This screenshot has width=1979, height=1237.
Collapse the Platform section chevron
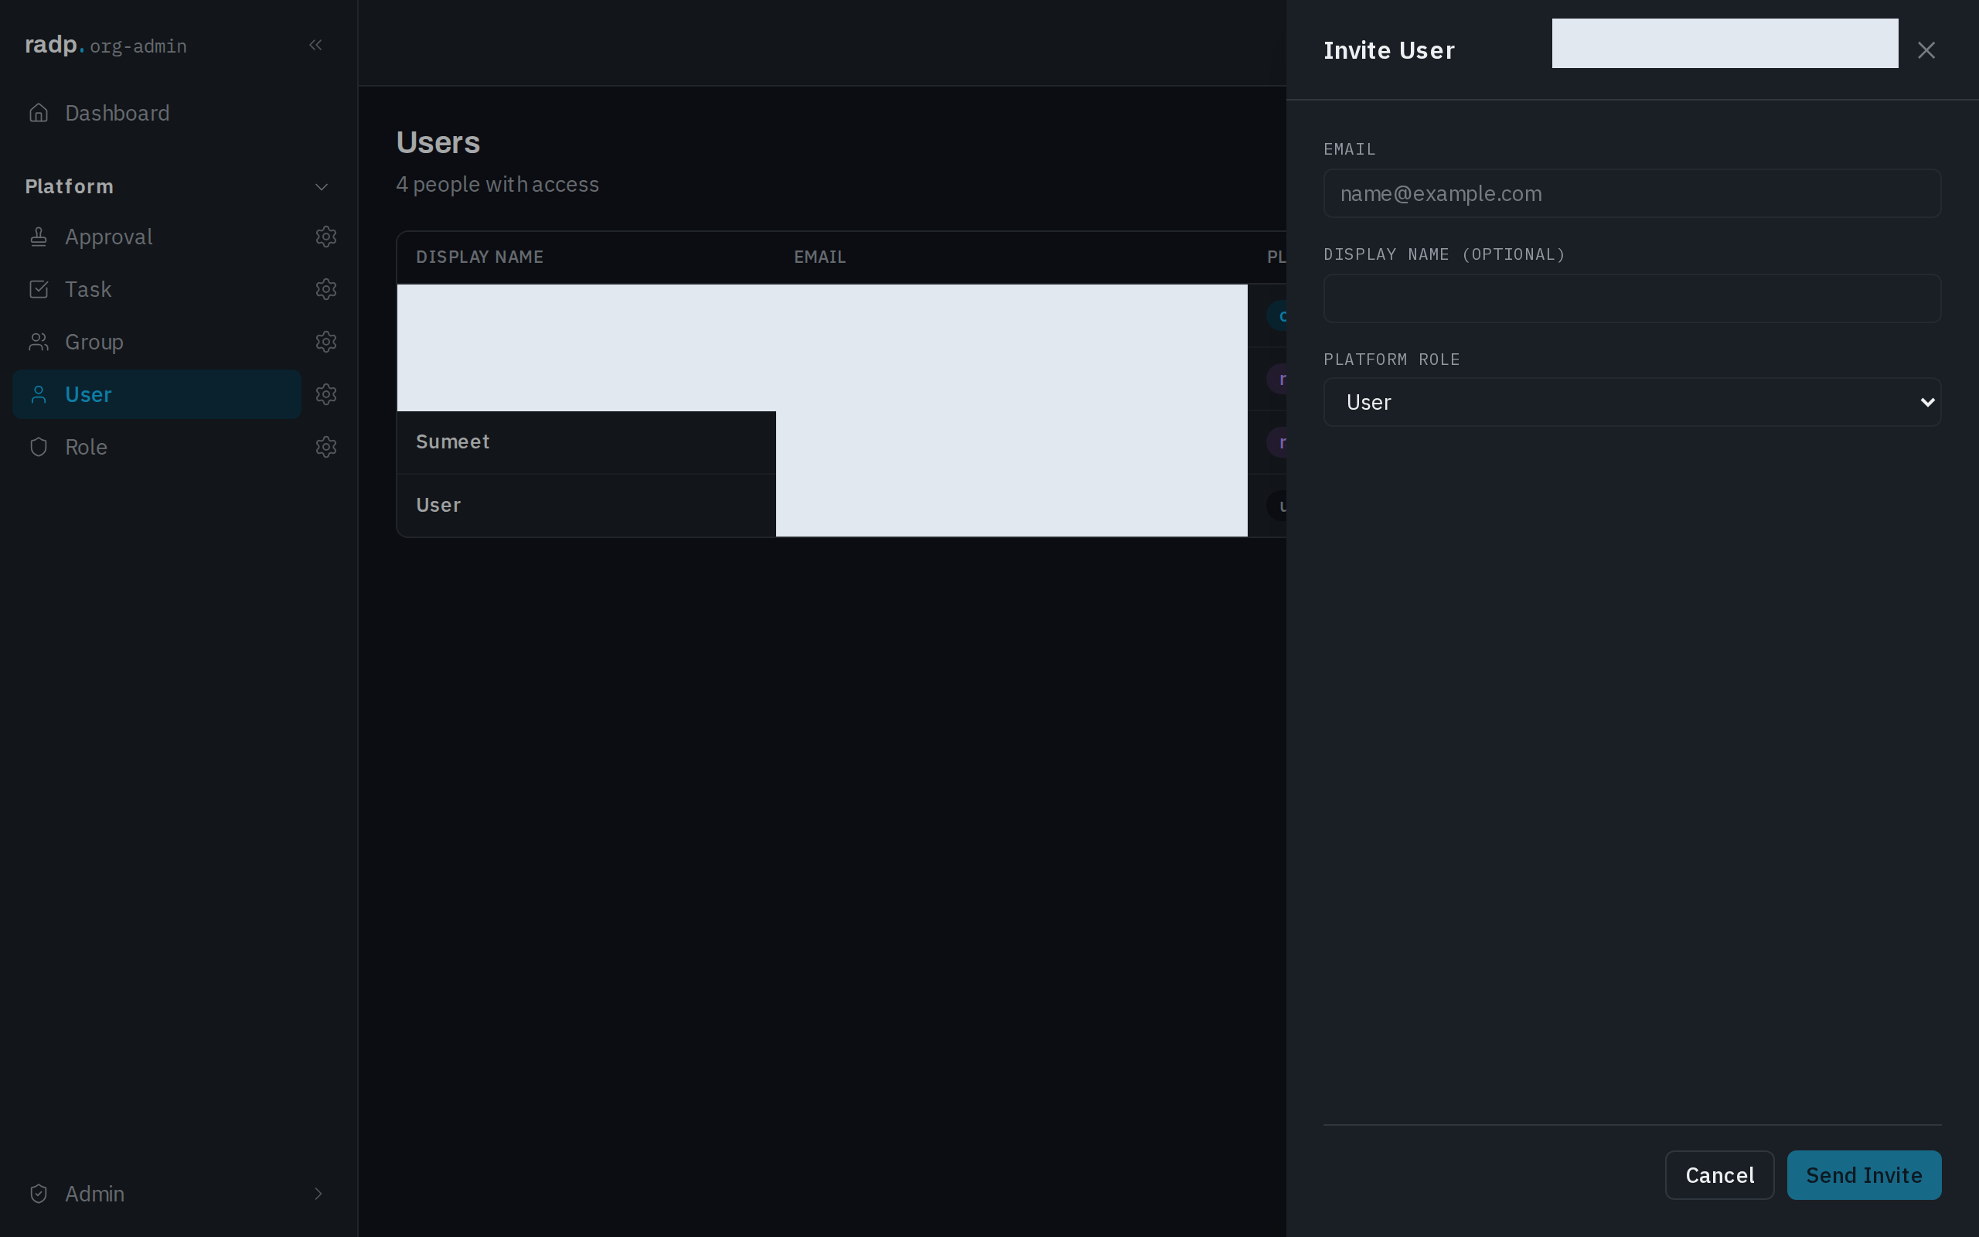(322, 186)
